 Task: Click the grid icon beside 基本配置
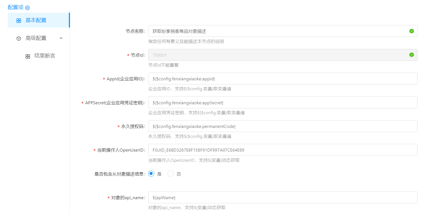click(x=19, y=21)
